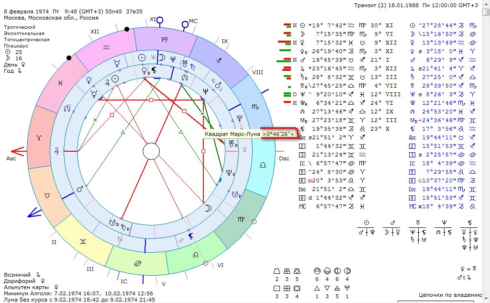Click the first hemisphere circle icon above count 6

click(317, 271)
